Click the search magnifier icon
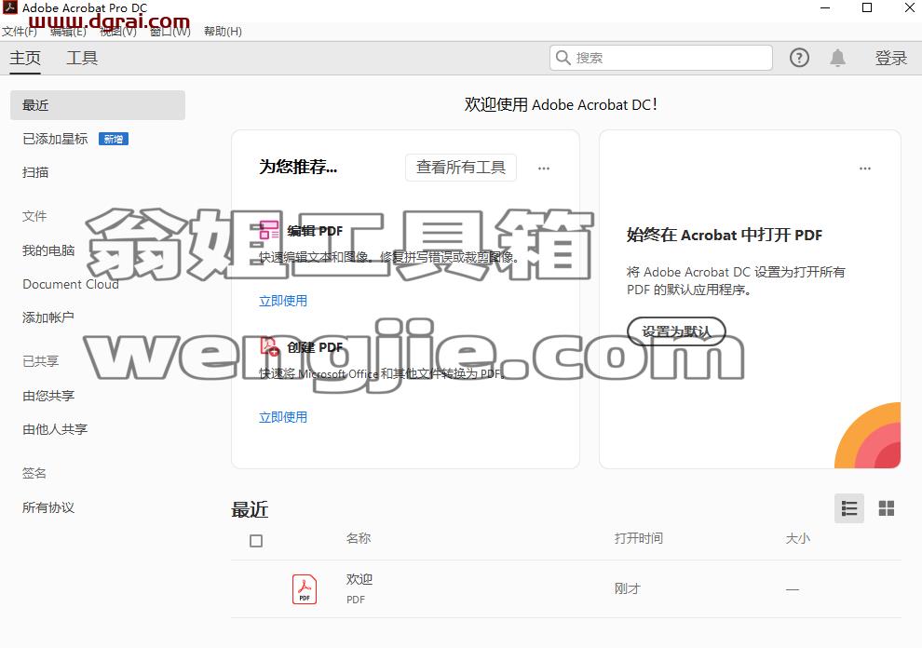This screenshot has height=648, width=922. (563, 58)
